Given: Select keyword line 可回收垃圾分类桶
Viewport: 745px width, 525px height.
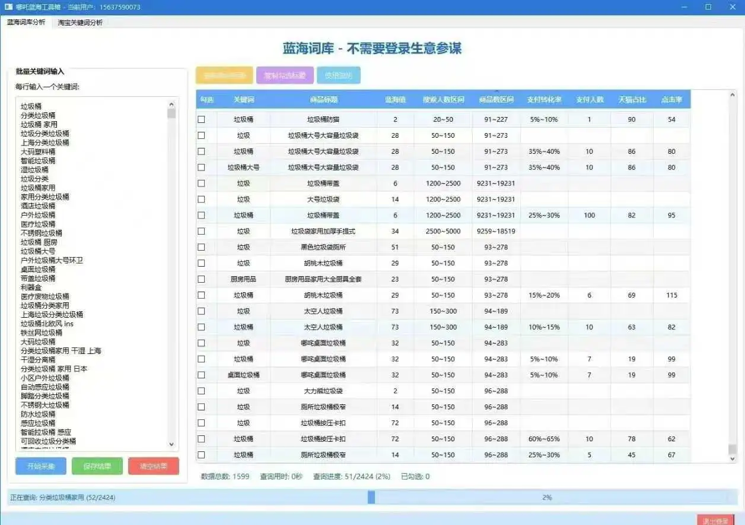Looking at the screenshot, I should click(x=48, y=441).
